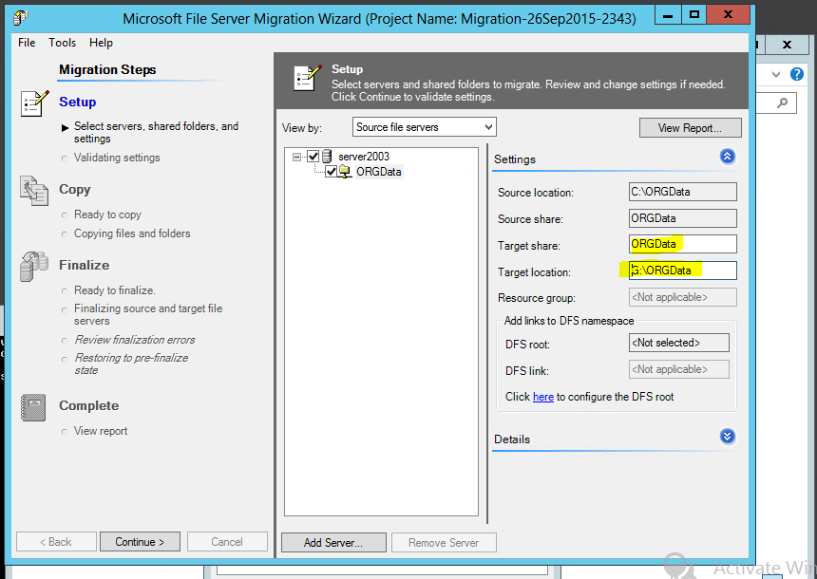Click the View Report button

pos(690,127)
